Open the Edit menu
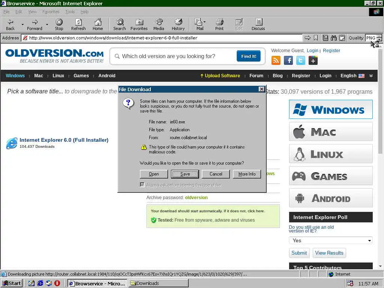Screen dimensions: 384x288 coord(19,12)
